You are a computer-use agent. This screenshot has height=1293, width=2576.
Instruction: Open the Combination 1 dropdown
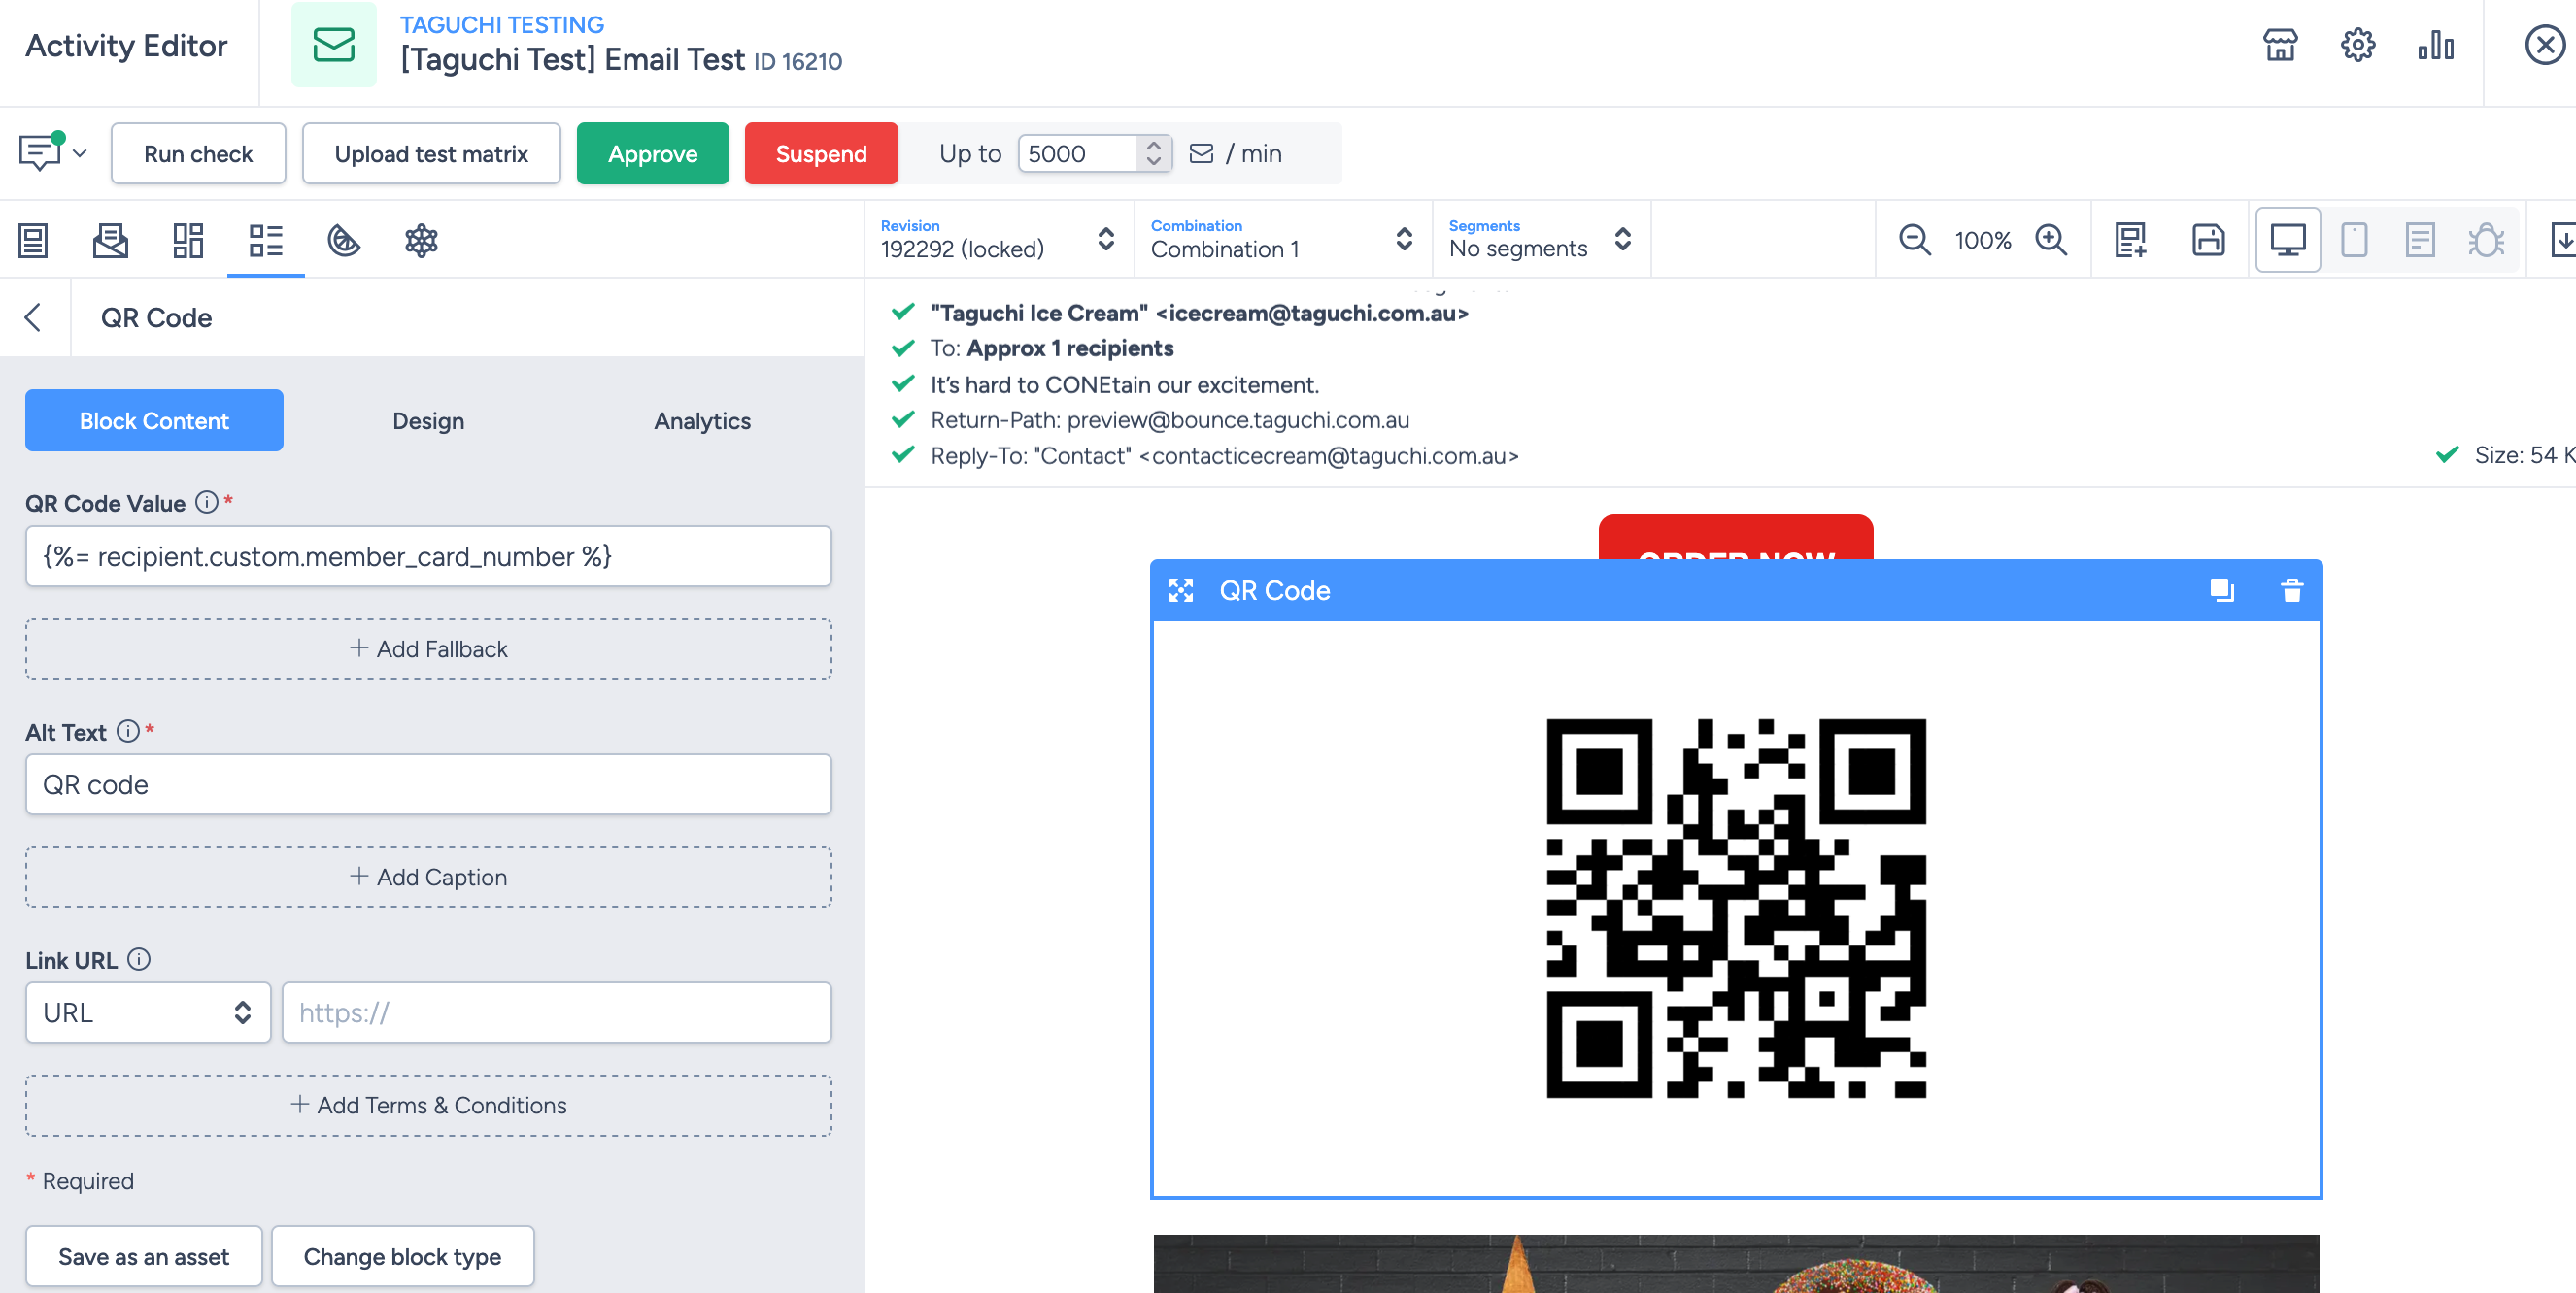click(x=1282, y=240)
